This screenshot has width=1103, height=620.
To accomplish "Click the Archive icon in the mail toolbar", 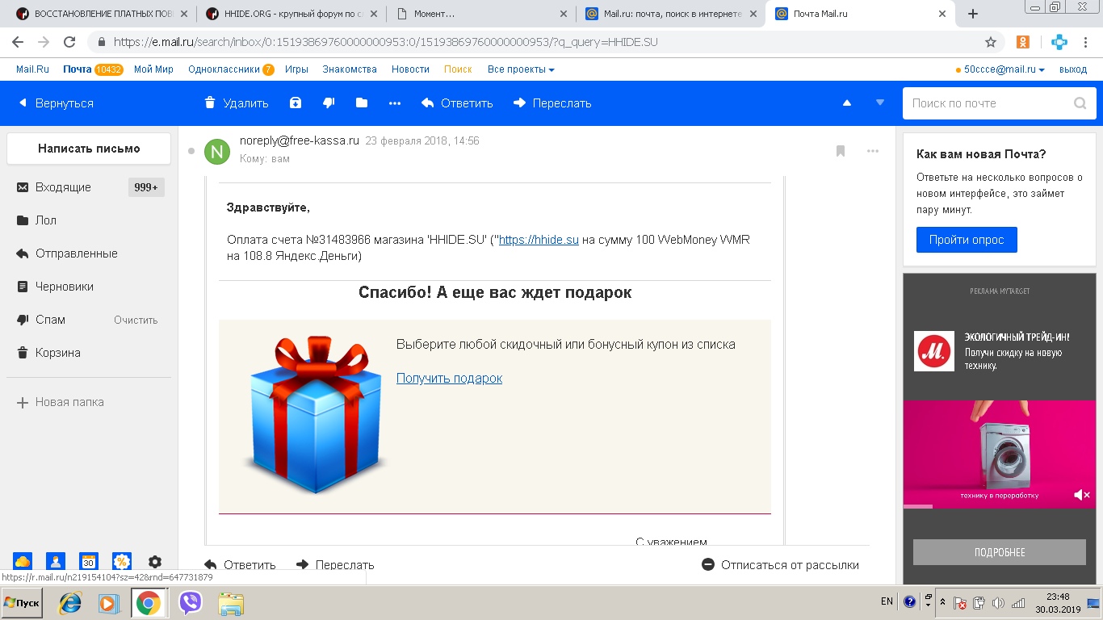I will click(x=296, y=103).
